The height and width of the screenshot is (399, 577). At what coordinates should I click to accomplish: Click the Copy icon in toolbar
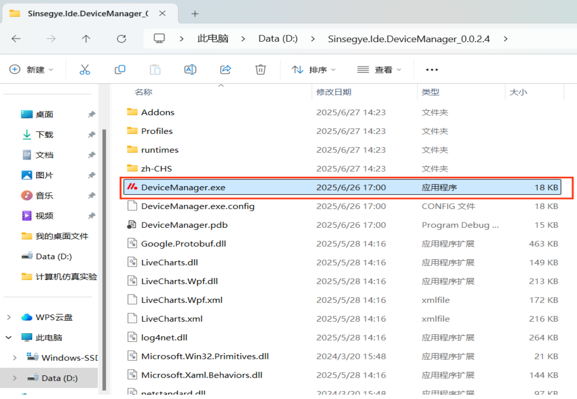tap(120, 70)
